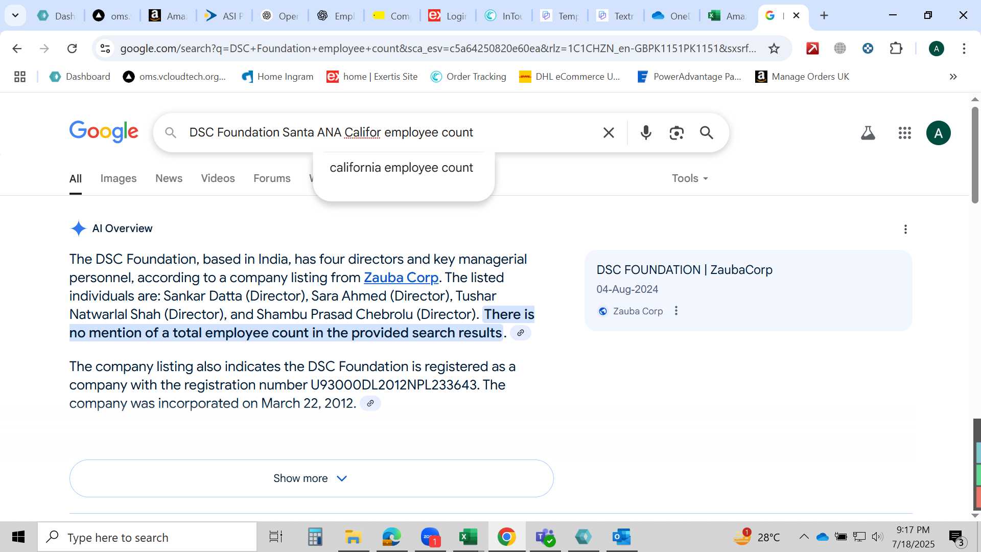Open Manage Orders UK bookmark
This screenshot has height=552, width=981.
[x=802, y=77]
